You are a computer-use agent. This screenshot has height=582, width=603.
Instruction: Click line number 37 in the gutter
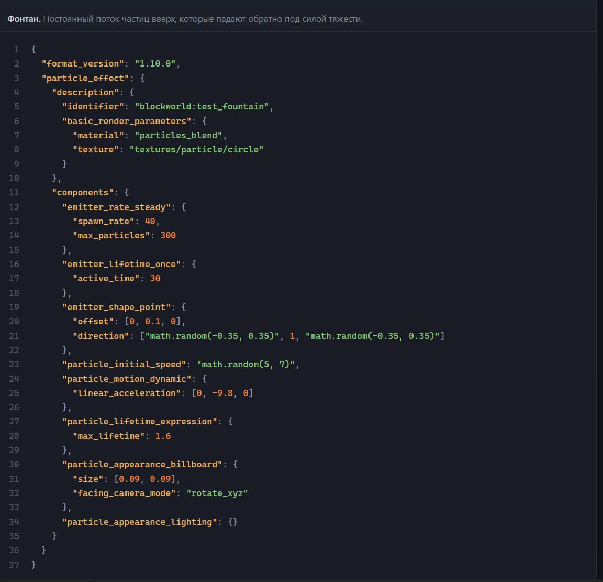(14, 565)
